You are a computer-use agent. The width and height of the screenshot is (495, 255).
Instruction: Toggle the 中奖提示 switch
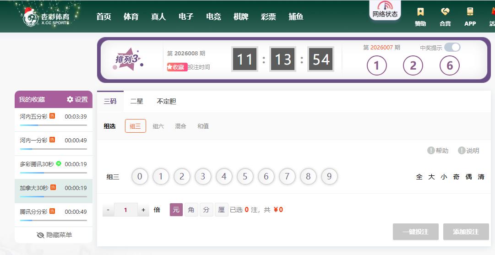click(x=452, y=47)
